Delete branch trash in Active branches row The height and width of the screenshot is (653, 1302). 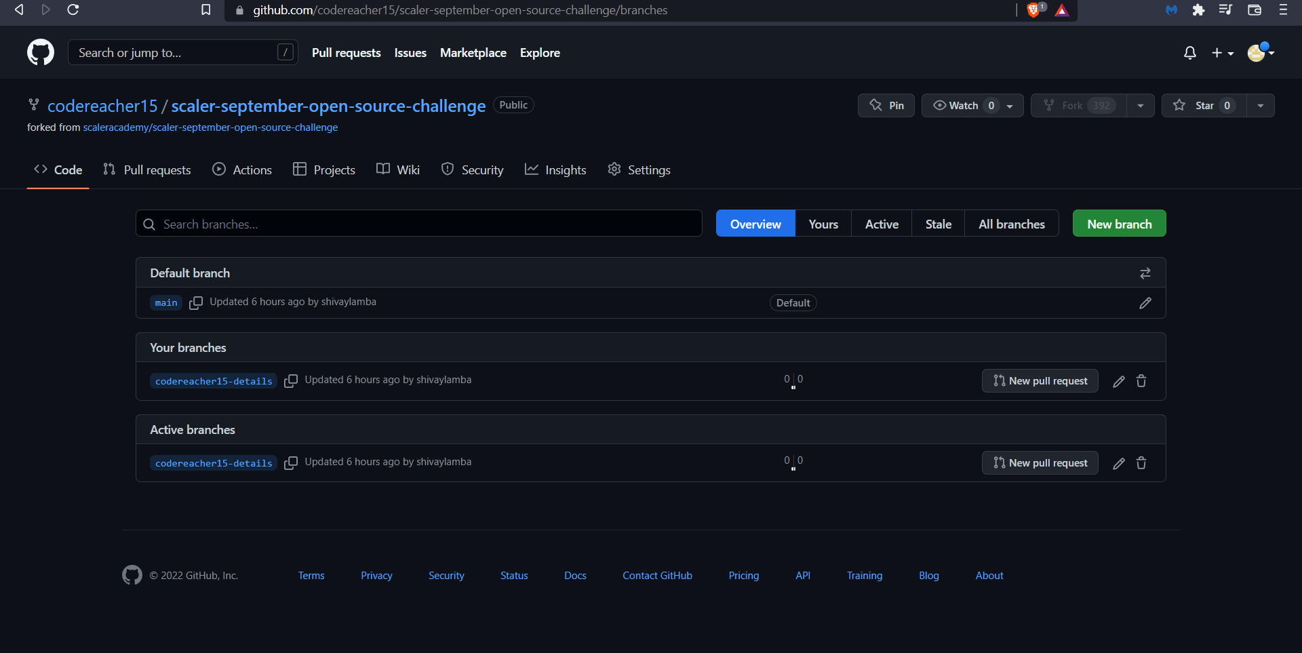(x=1141, y=463)
